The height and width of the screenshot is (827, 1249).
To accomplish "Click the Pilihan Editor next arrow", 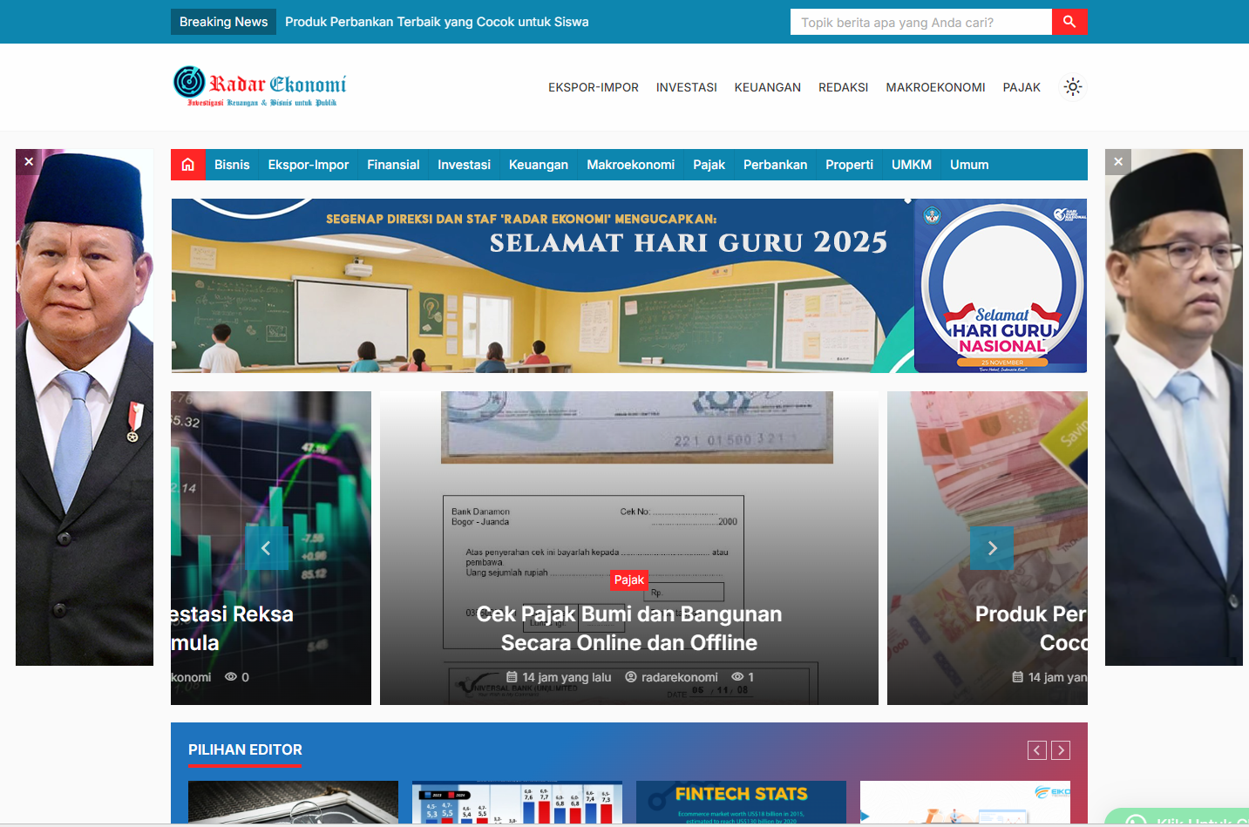I will tap(1061, 749).
